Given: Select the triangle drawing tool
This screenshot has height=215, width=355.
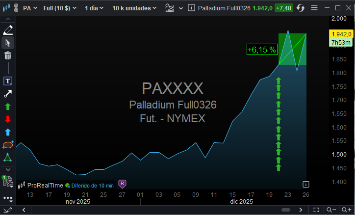Looking at the screenshot, I should (x=7, y=158).
